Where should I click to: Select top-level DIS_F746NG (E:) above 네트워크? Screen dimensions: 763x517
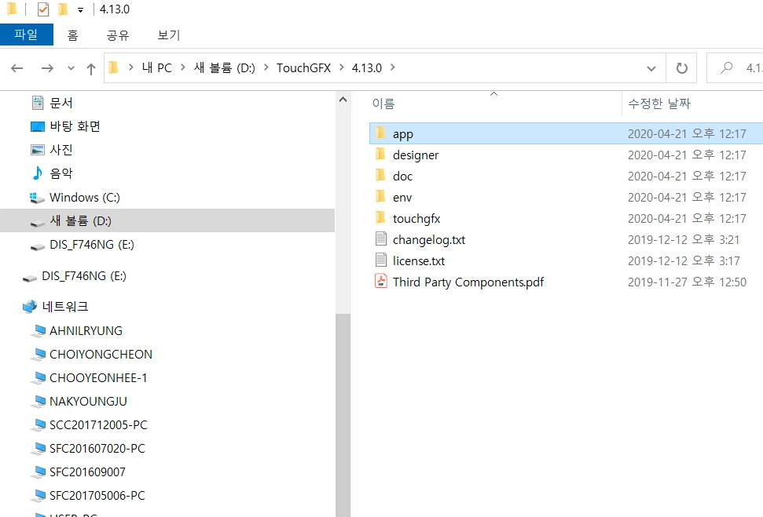(x=84, y=276)
